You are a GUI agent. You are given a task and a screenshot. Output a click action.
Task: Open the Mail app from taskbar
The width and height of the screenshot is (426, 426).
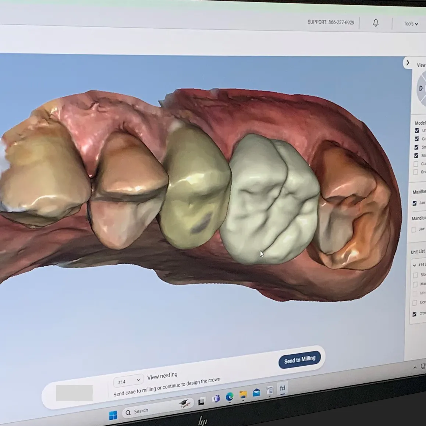tap(256, 393)
